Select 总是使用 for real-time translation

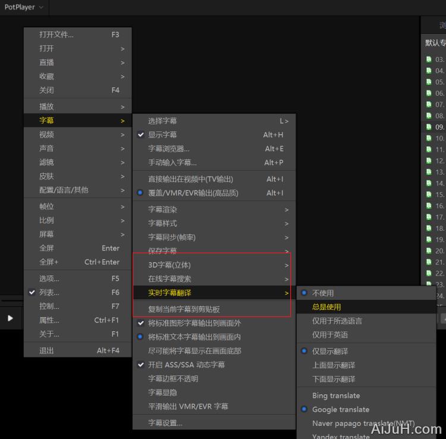click(x=326, y=307)
